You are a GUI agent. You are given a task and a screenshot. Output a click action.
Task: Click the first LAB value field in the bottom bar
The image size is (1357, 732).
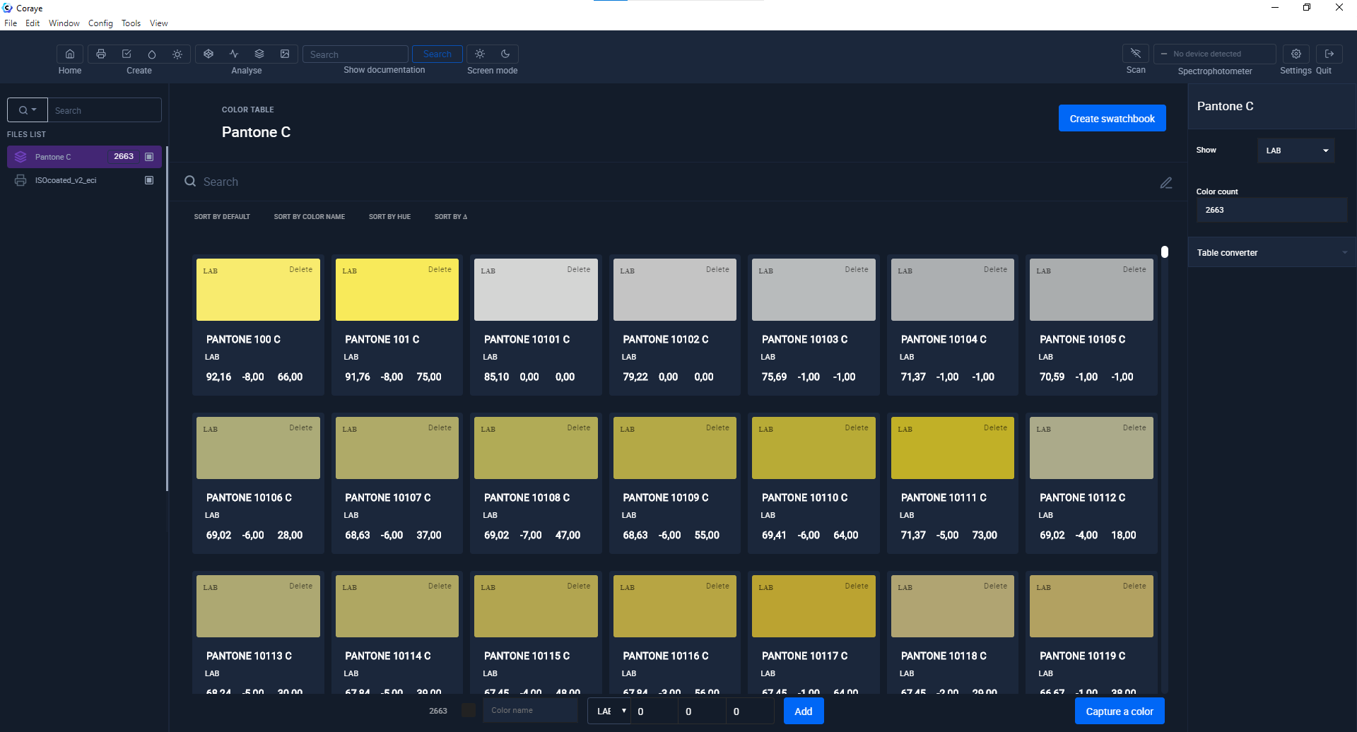[654, 711]
